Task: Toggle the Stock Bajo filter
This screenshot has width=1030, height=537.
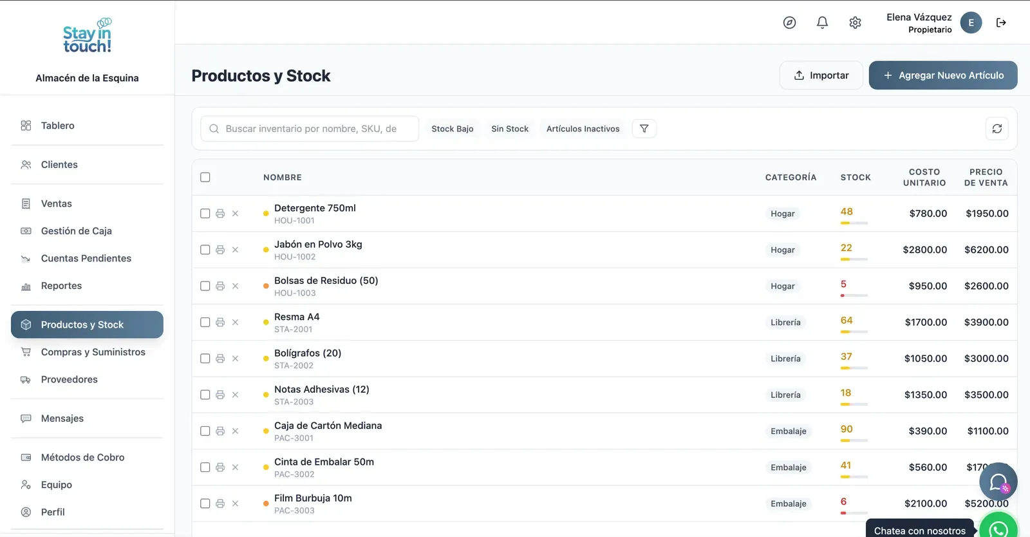Action: coord(453,129)
